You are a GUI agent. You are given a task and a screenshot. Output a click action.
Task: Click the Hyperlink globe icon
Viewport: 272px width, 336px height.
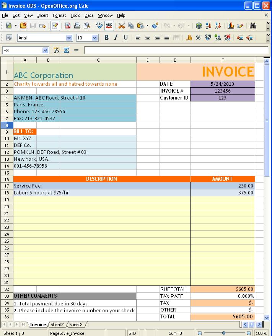tap(199, 26)
